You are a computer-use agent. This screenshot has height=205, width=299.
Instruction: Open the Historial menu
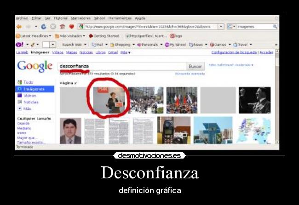[x=61, y=18]
